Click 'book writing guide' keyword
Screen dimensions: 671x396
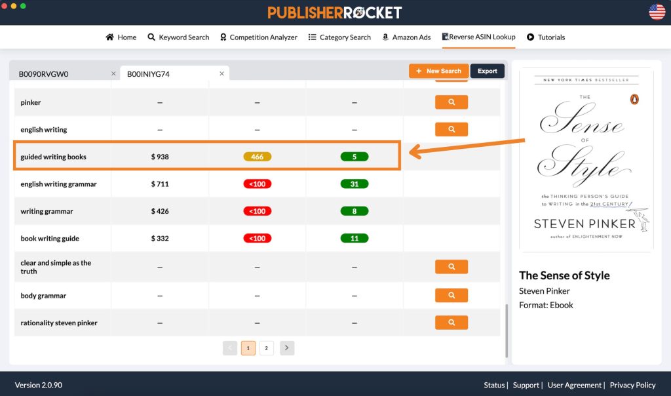pos(50,239)
